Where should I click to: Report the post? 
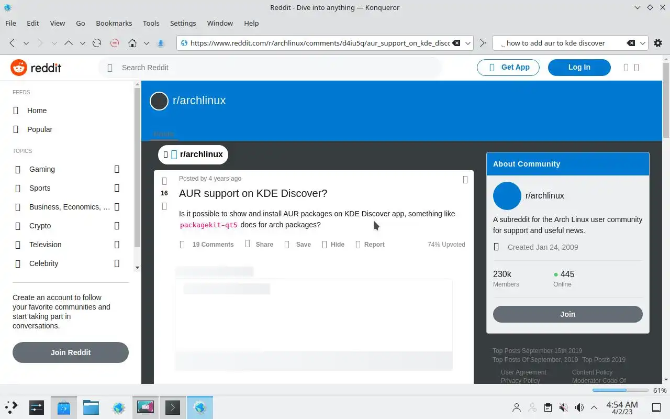[370, 245]
